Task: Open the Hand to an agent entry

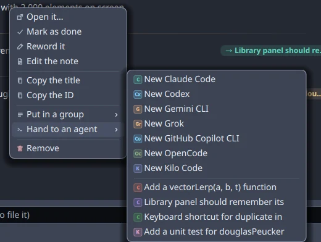Action: pos(68,130)
